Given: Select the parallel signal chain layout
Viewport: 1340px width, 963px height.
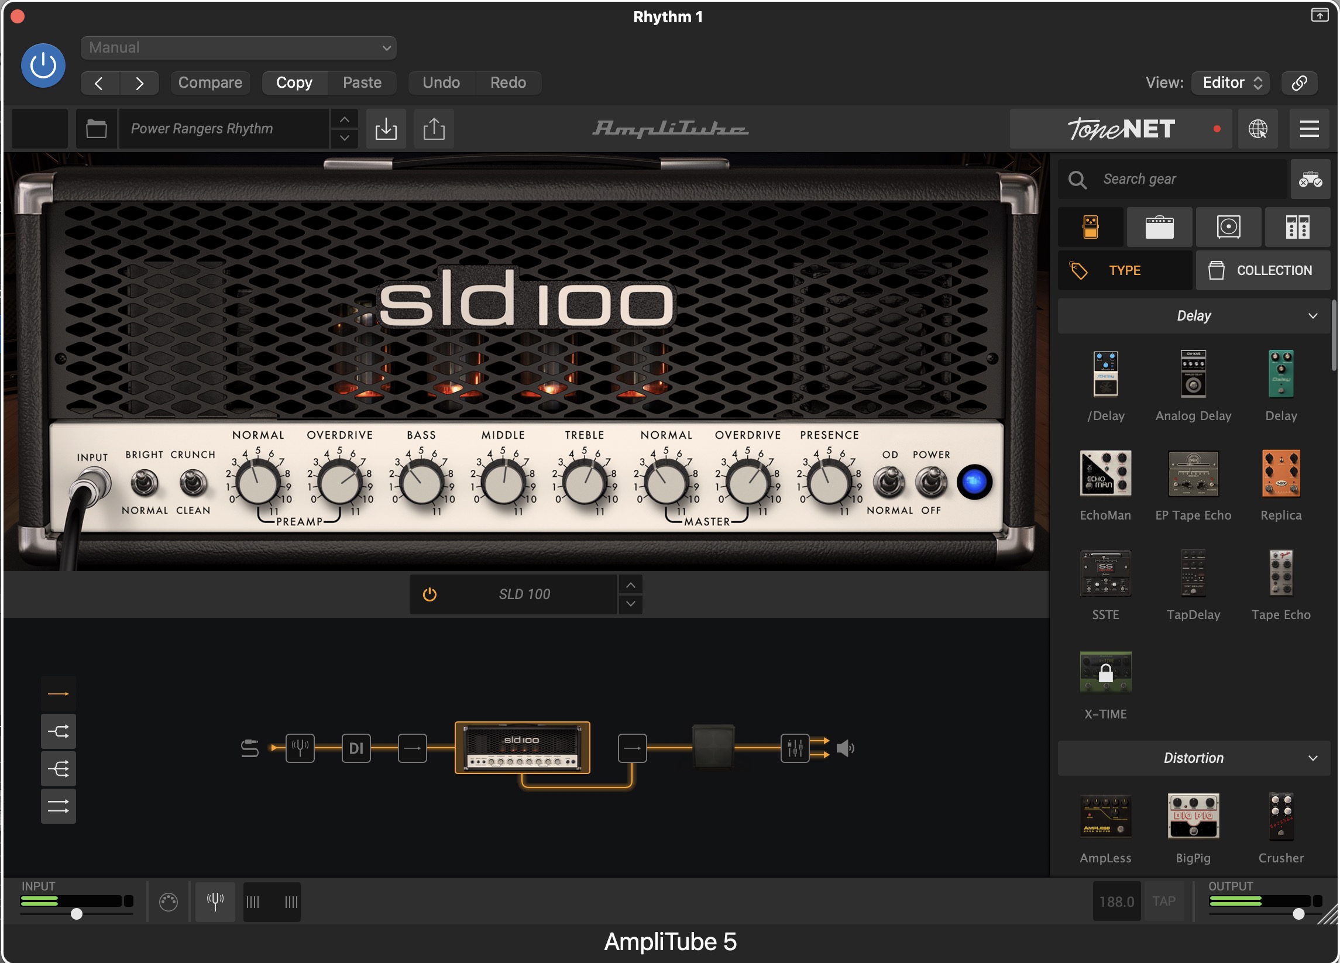Looking at the screenshot, I should [x=58, y=806].
